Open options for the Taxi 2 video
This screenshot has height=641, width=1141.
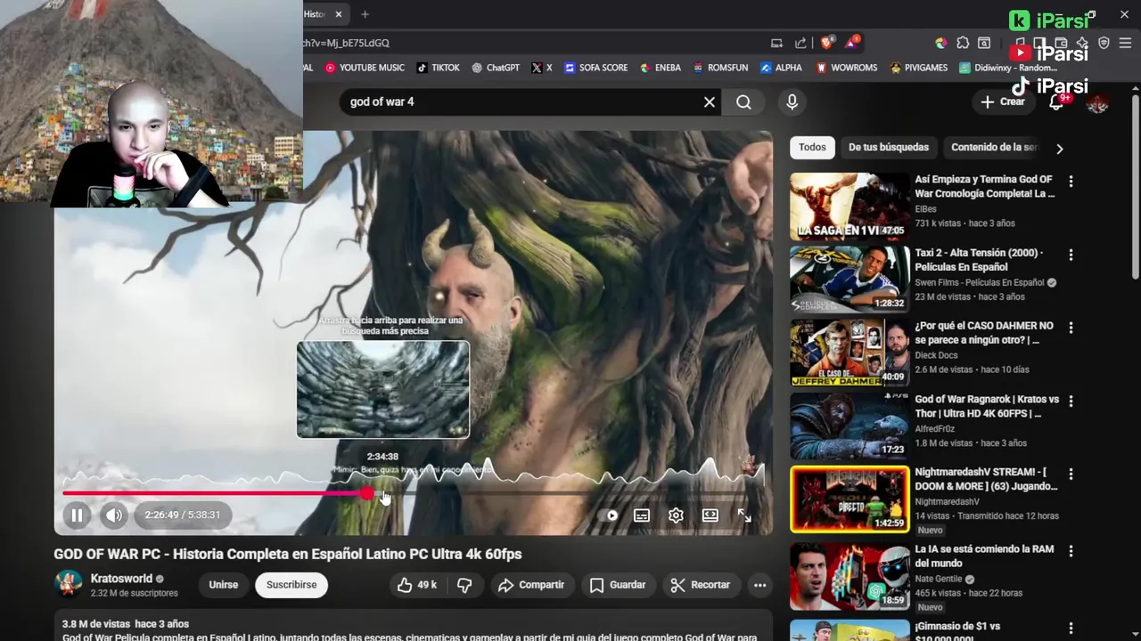click(1071, 255)
